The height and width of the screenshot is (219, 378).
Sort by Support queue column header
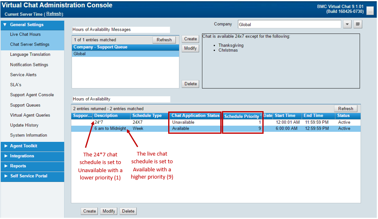[x=82, y=116]
